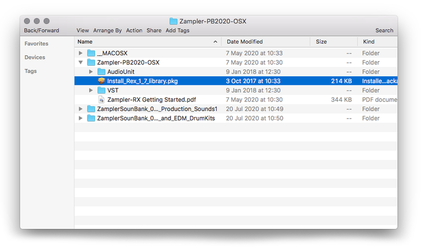Select ZamplerSounBank Production_Sounds1 folder name

[x=157, y=109]
